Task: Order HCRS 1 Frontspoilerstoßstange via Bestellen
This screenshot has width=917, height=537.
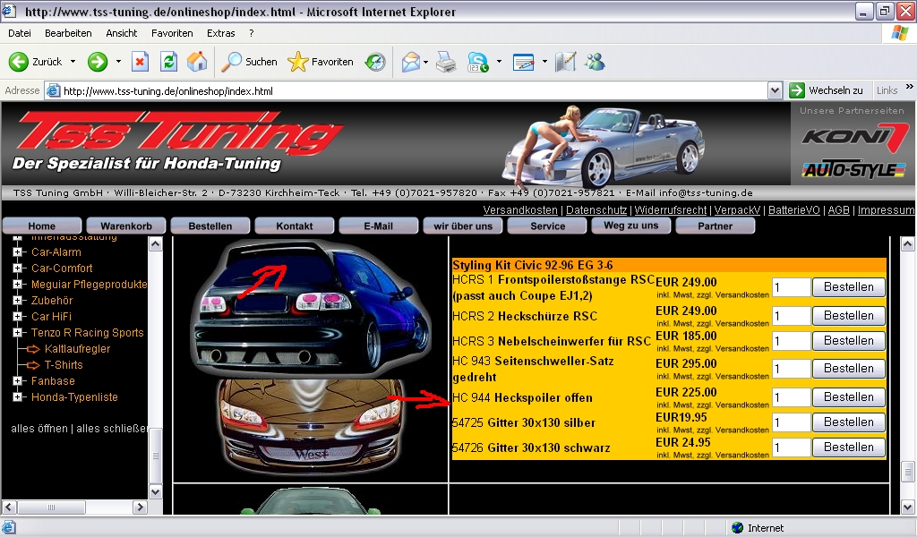Action: click(849, 287)
